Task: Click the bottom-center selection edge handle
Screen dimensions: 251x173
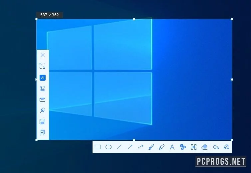Action: pyautogui.click(x=134, y=140)
